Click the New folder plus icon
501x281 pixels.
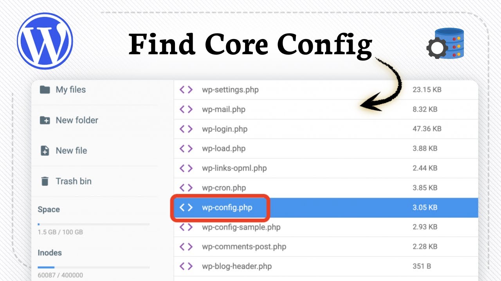(x=45, y=120)
